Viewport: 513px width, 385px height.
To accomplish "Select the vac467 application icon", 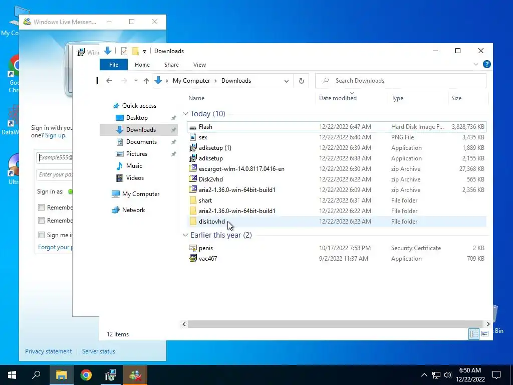I will pos(193,258).
